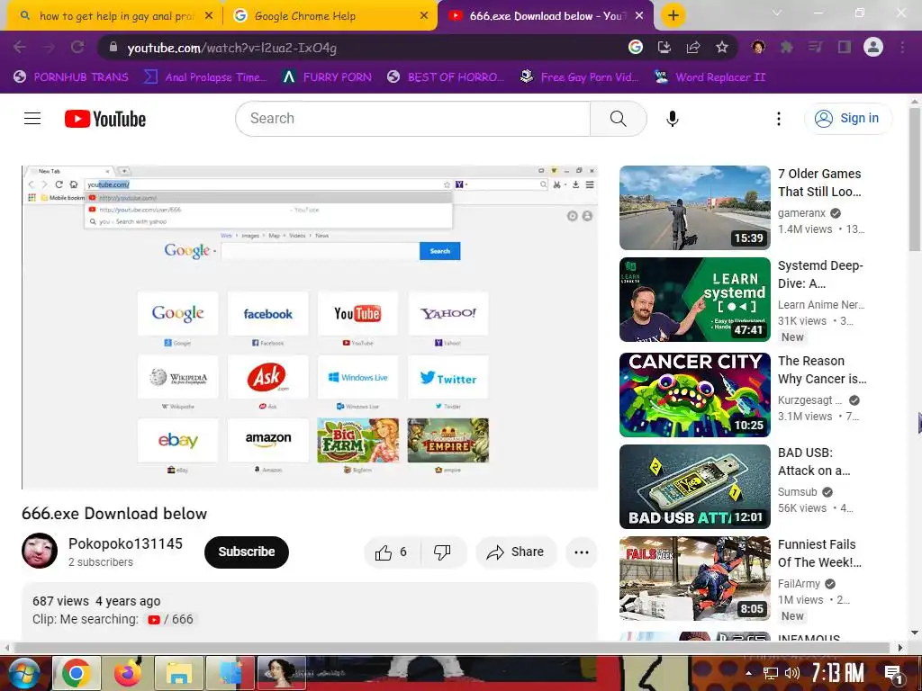
Task: Open Chrome profile avatar icon
Action: (x=873, y=47)
